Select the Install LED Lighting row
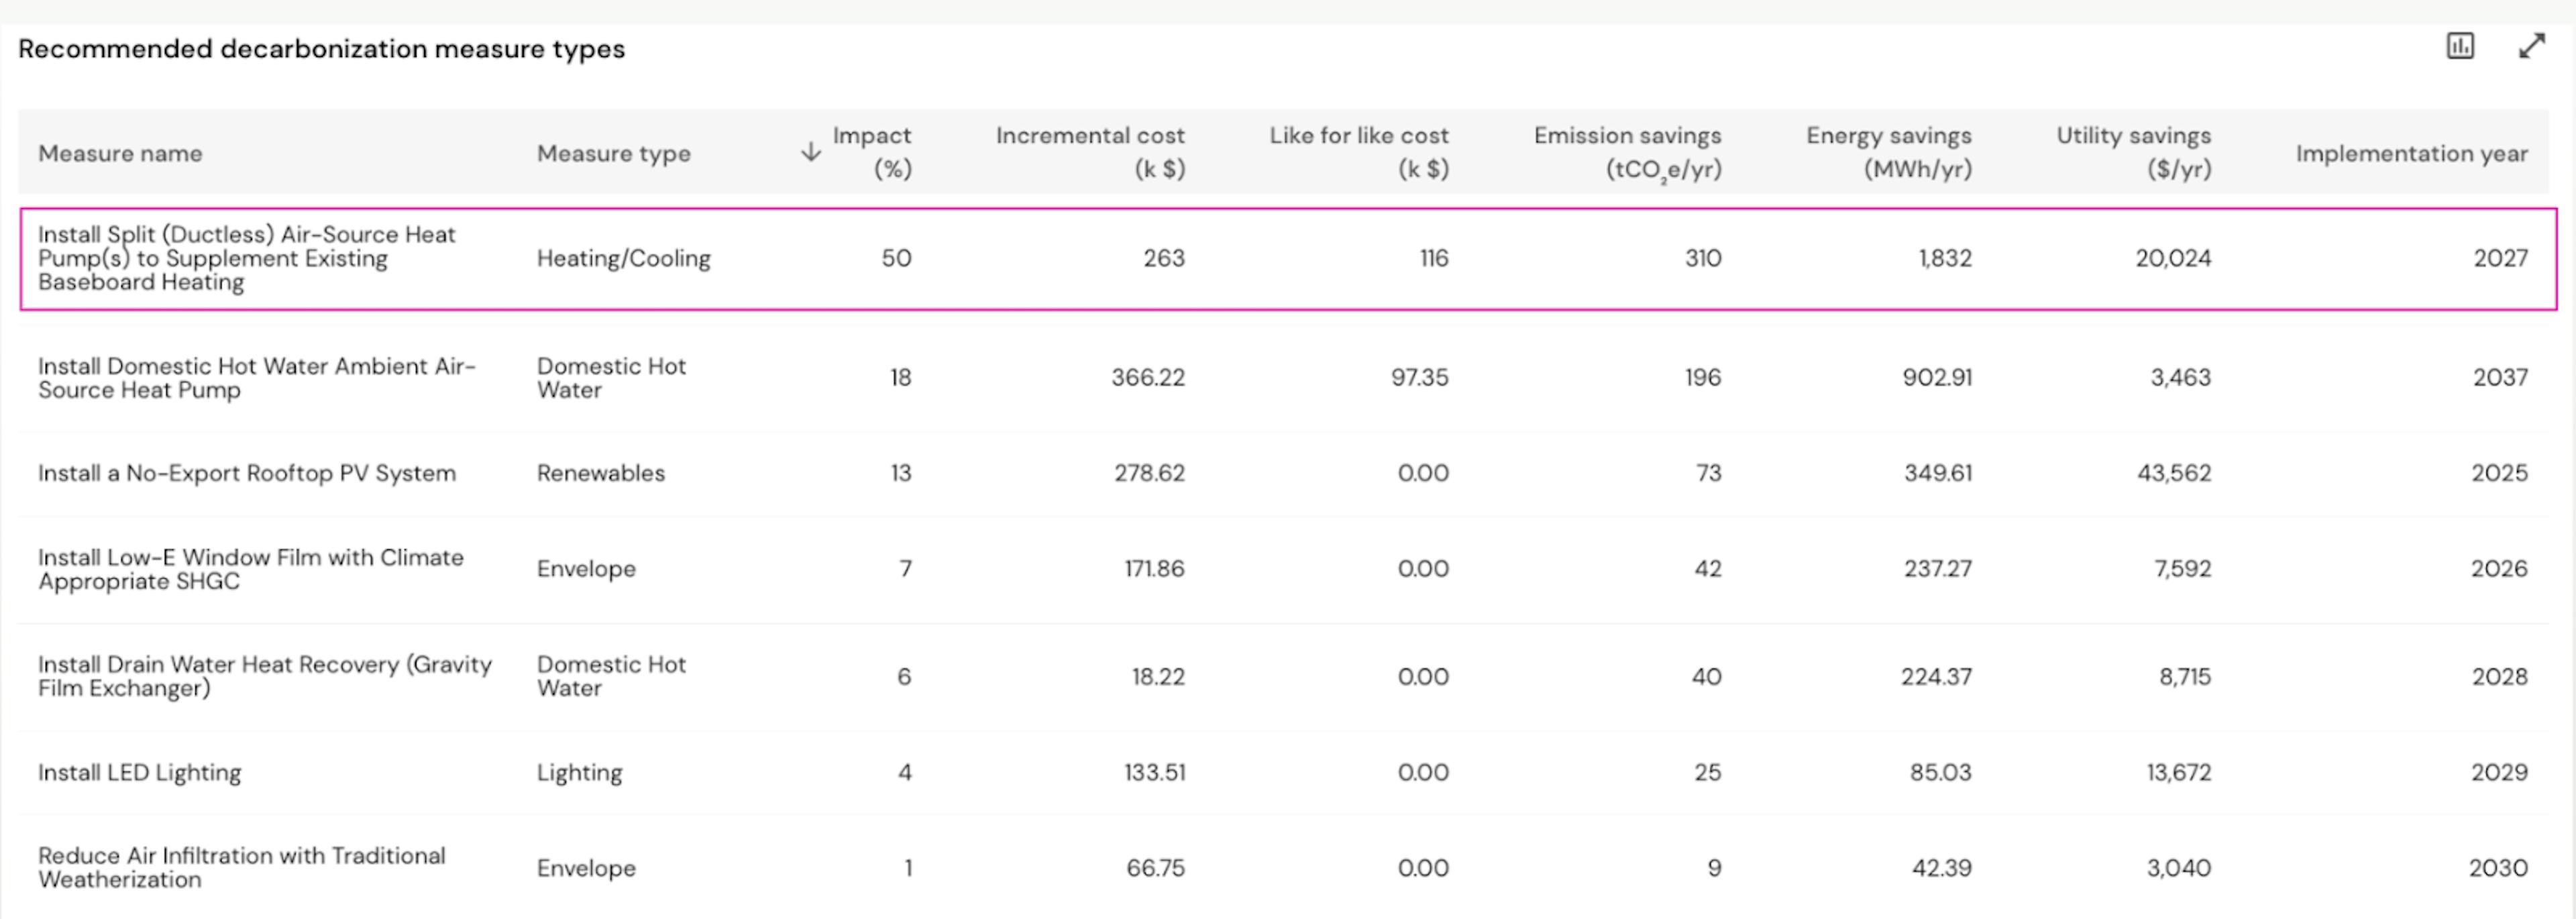Viewport: 2576px width, 919px height. (139, 772)
